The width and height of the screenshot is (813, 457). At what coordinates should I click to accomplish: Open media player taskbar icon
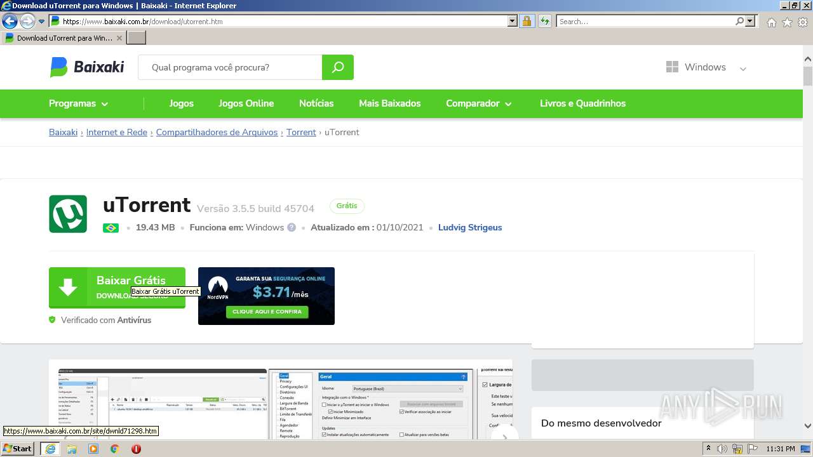93,449
